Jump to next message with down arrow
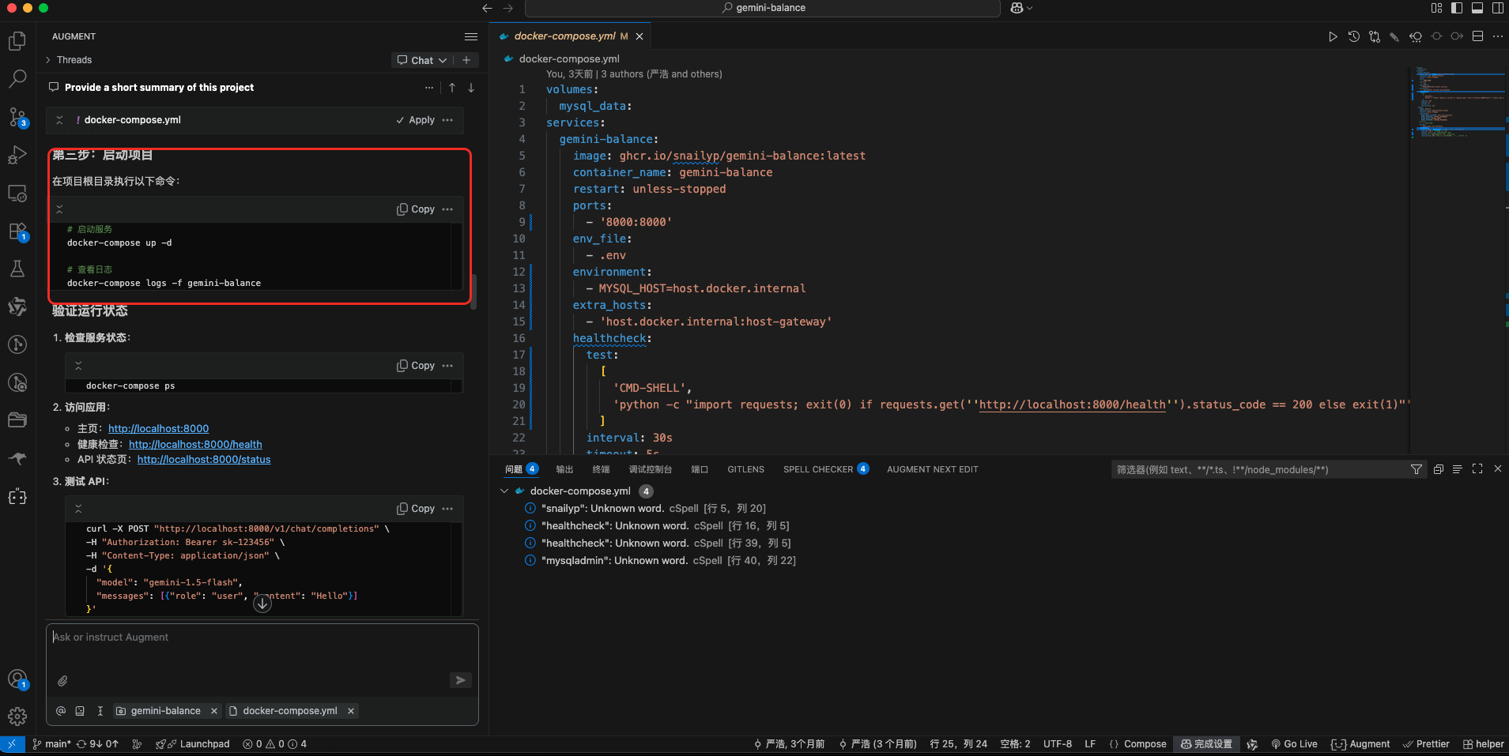The width and height of the screenshot is (1509, 756). (x=471, y=88)
